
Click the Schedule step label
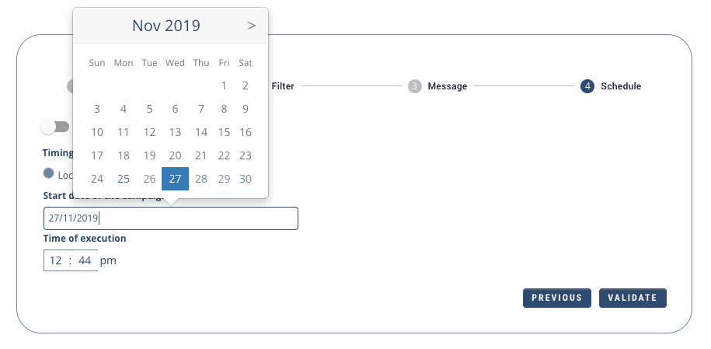point(621,86)
